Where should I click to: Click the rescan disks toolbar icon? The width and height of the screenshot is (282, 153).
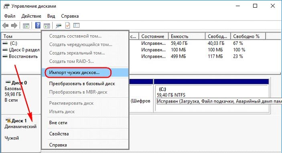(59, 26)
